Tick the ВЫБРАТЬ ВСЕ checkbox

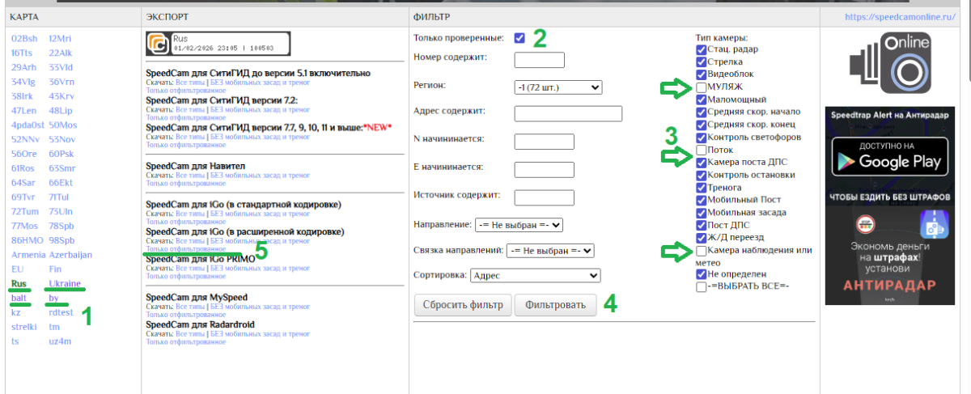[x=701, y=286]
